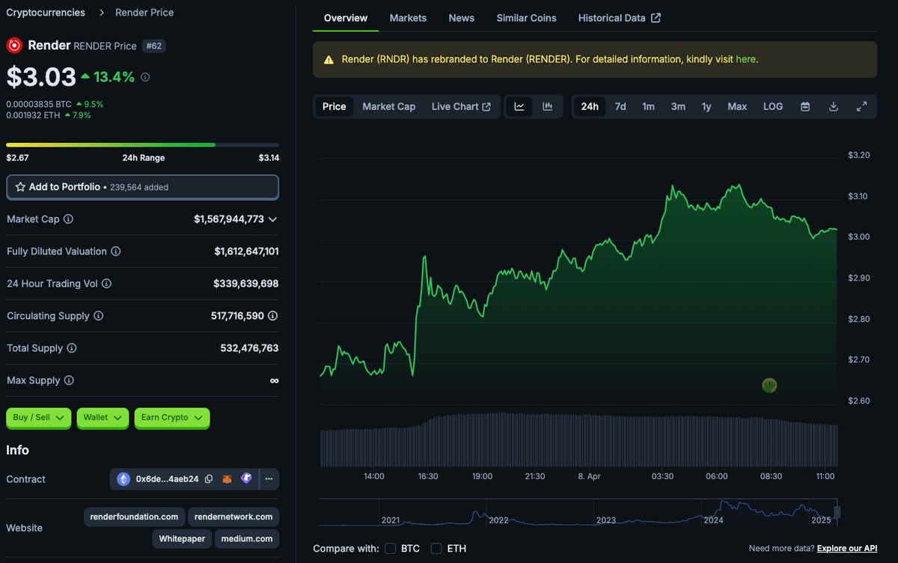Viewport: 898px width, 563px height.
Task: Click the info icon beside 13.4% change
Action: coord(145,77)
